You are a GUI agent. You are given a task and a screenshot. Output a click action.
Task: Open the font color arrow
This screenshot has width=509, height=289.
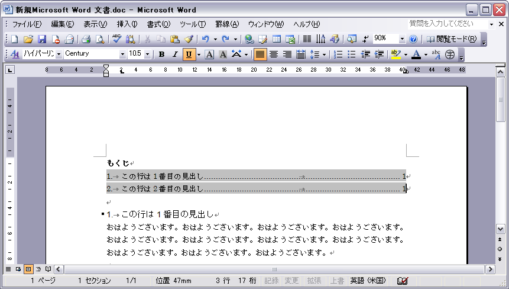pyautogui.click(x=426, y=54)
